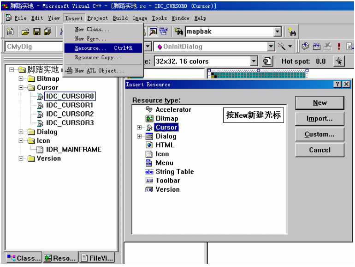355x267 pixels.
Task: Select Menu resource type
Action: tap(165, 163)
